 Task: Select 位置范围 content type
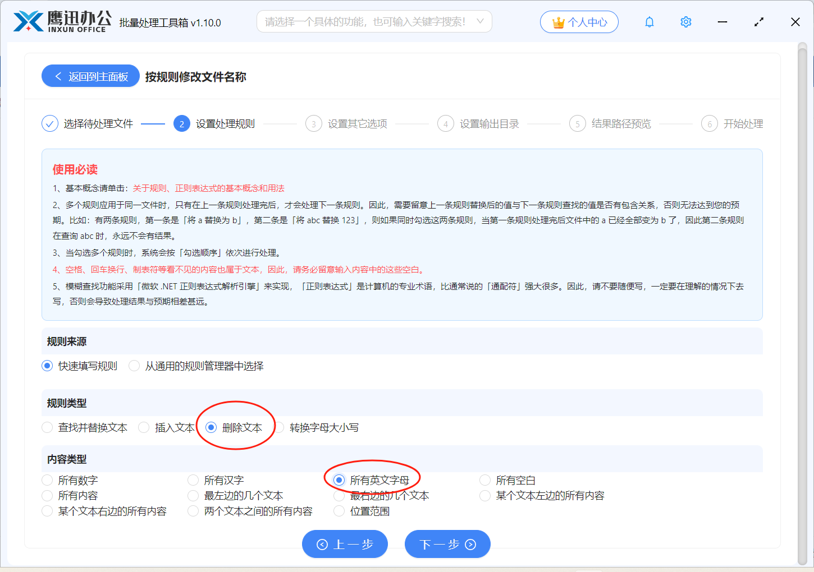click(x=362, y=511)
